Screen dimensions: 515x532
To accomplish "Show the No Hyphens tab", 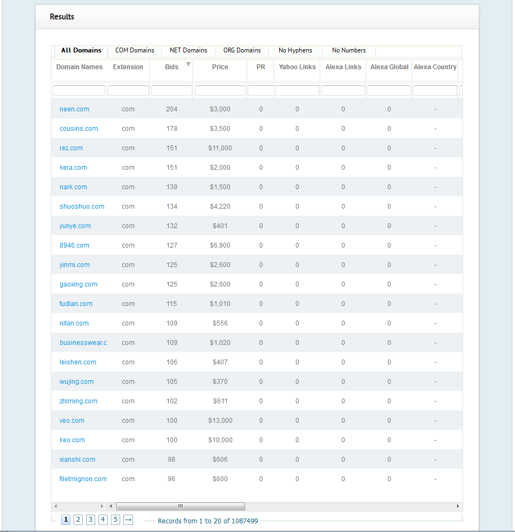I will (295, 50).
